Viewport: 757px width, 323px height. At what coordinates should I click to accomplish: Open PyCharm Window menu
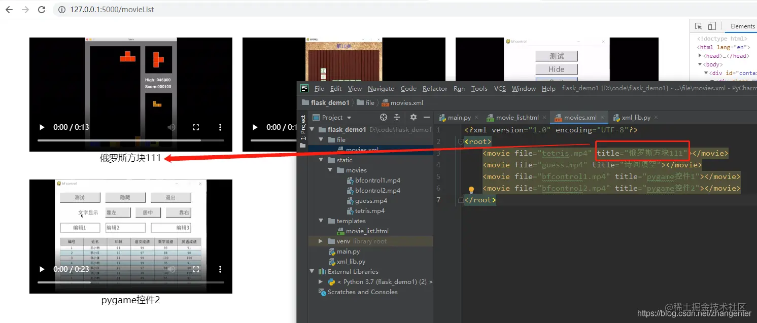524,88
